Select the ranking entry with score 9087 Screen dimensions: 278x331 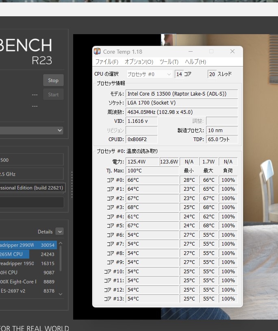coord(28,272)
